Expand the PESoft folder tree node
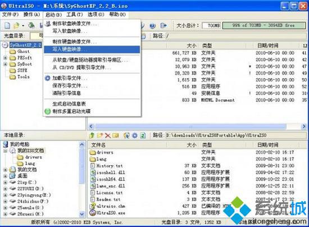 [x=5, y=58]
